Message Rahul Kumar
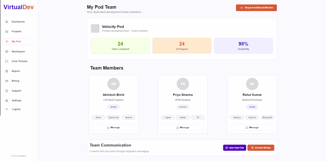 252,128
